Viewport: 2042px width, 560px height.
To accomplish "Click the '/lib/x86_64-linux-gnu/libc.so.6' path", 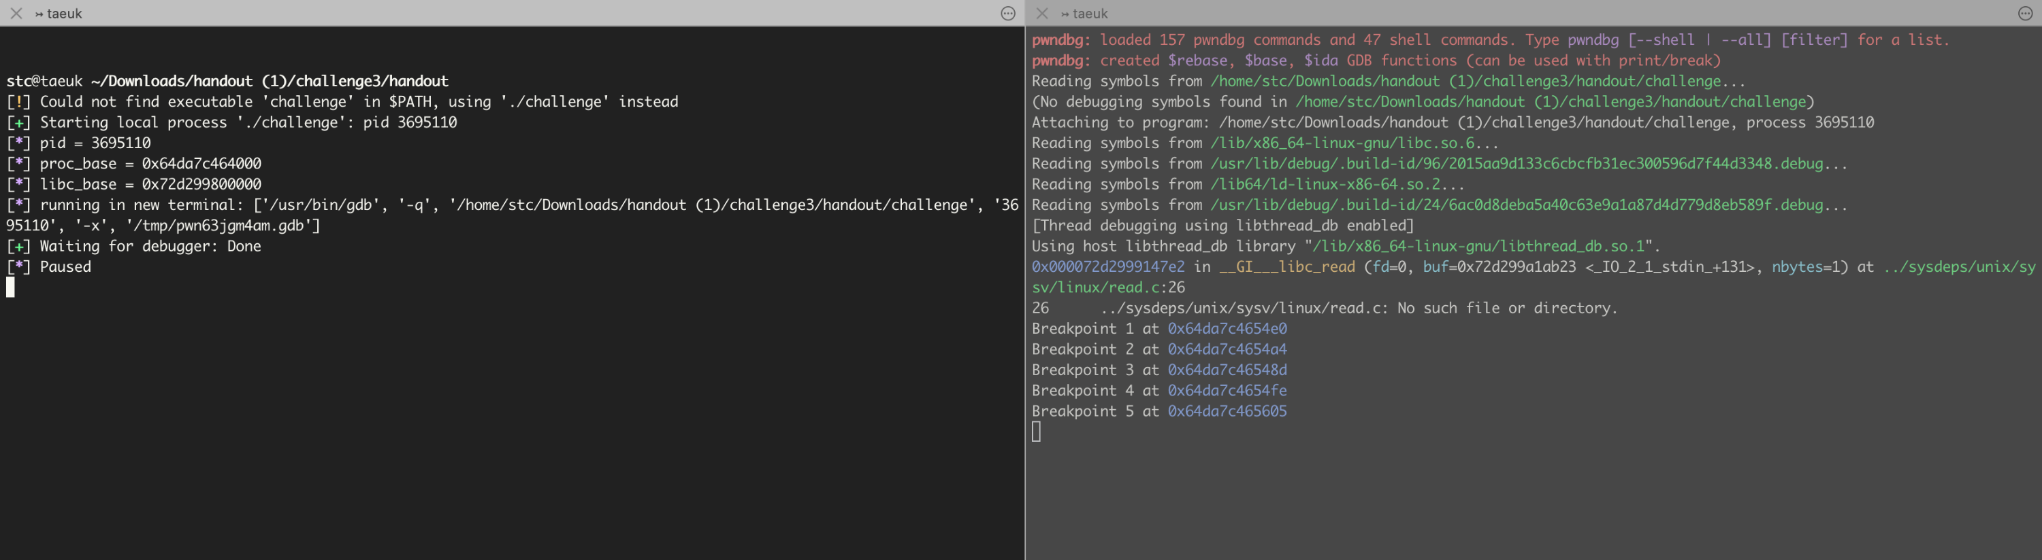I will coord(1342,143).
